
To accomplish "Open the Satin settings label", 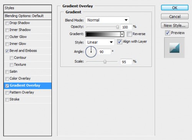I will [13, 72].
